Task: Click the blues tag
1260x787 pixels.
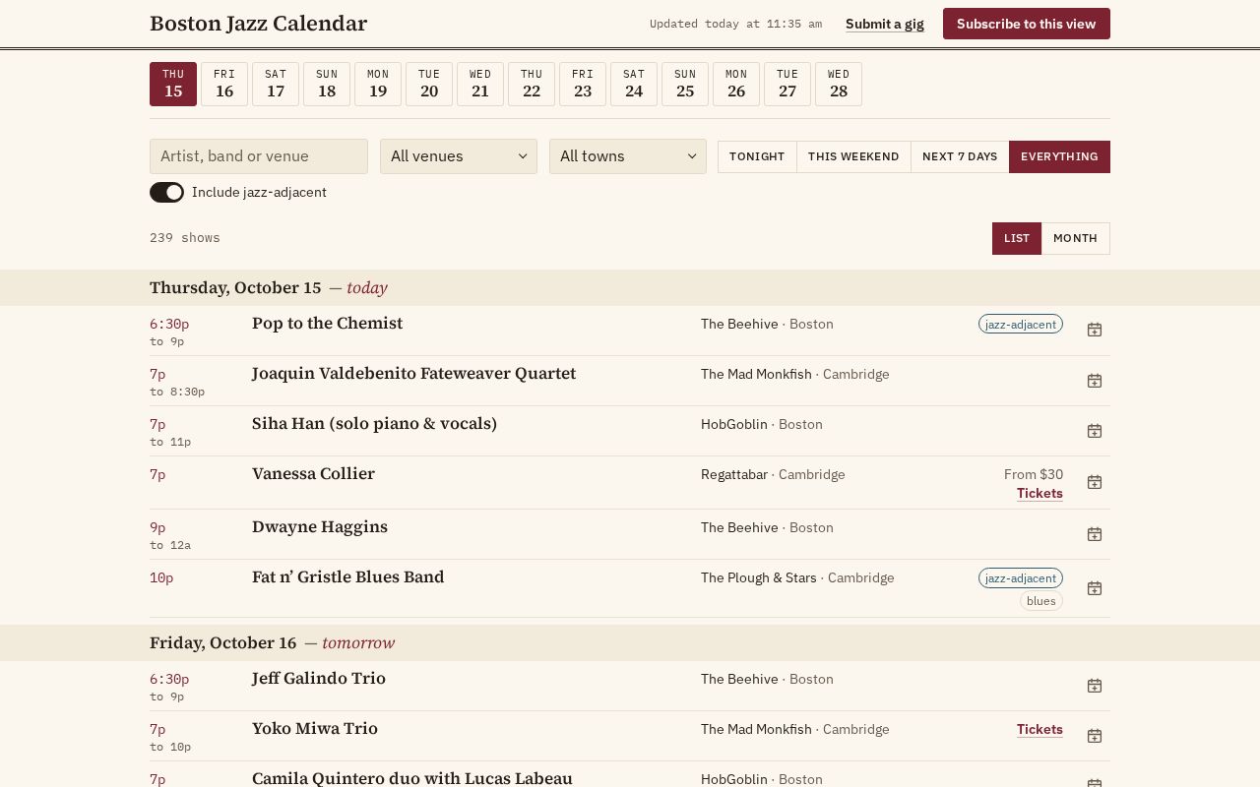Action: (1041, 601)
